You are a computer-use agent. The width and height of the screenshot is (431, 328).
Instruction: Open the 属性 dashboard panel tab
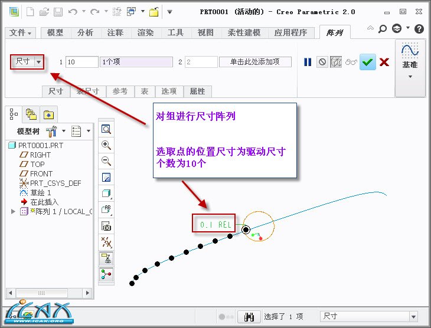tap(198, 91)
